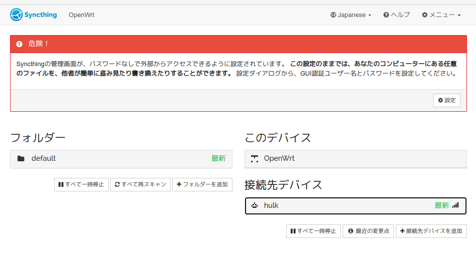Image resolution: width=476 pixels, height=254 pixels.
Task: Click the 最新 status on default folder
Action: [218, 158]
